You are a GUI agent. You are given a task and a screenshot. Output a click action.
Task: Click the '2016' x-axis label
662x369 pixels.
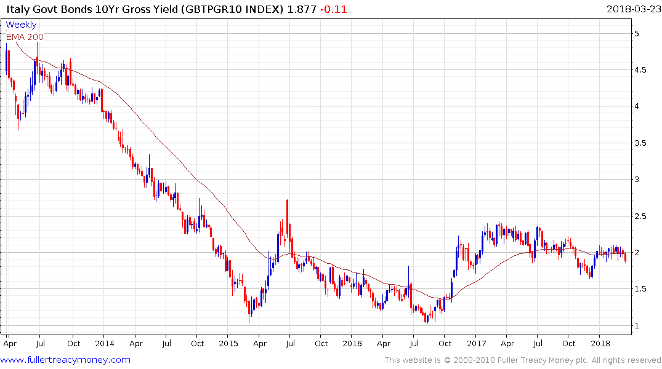click(x=352, y=343)
